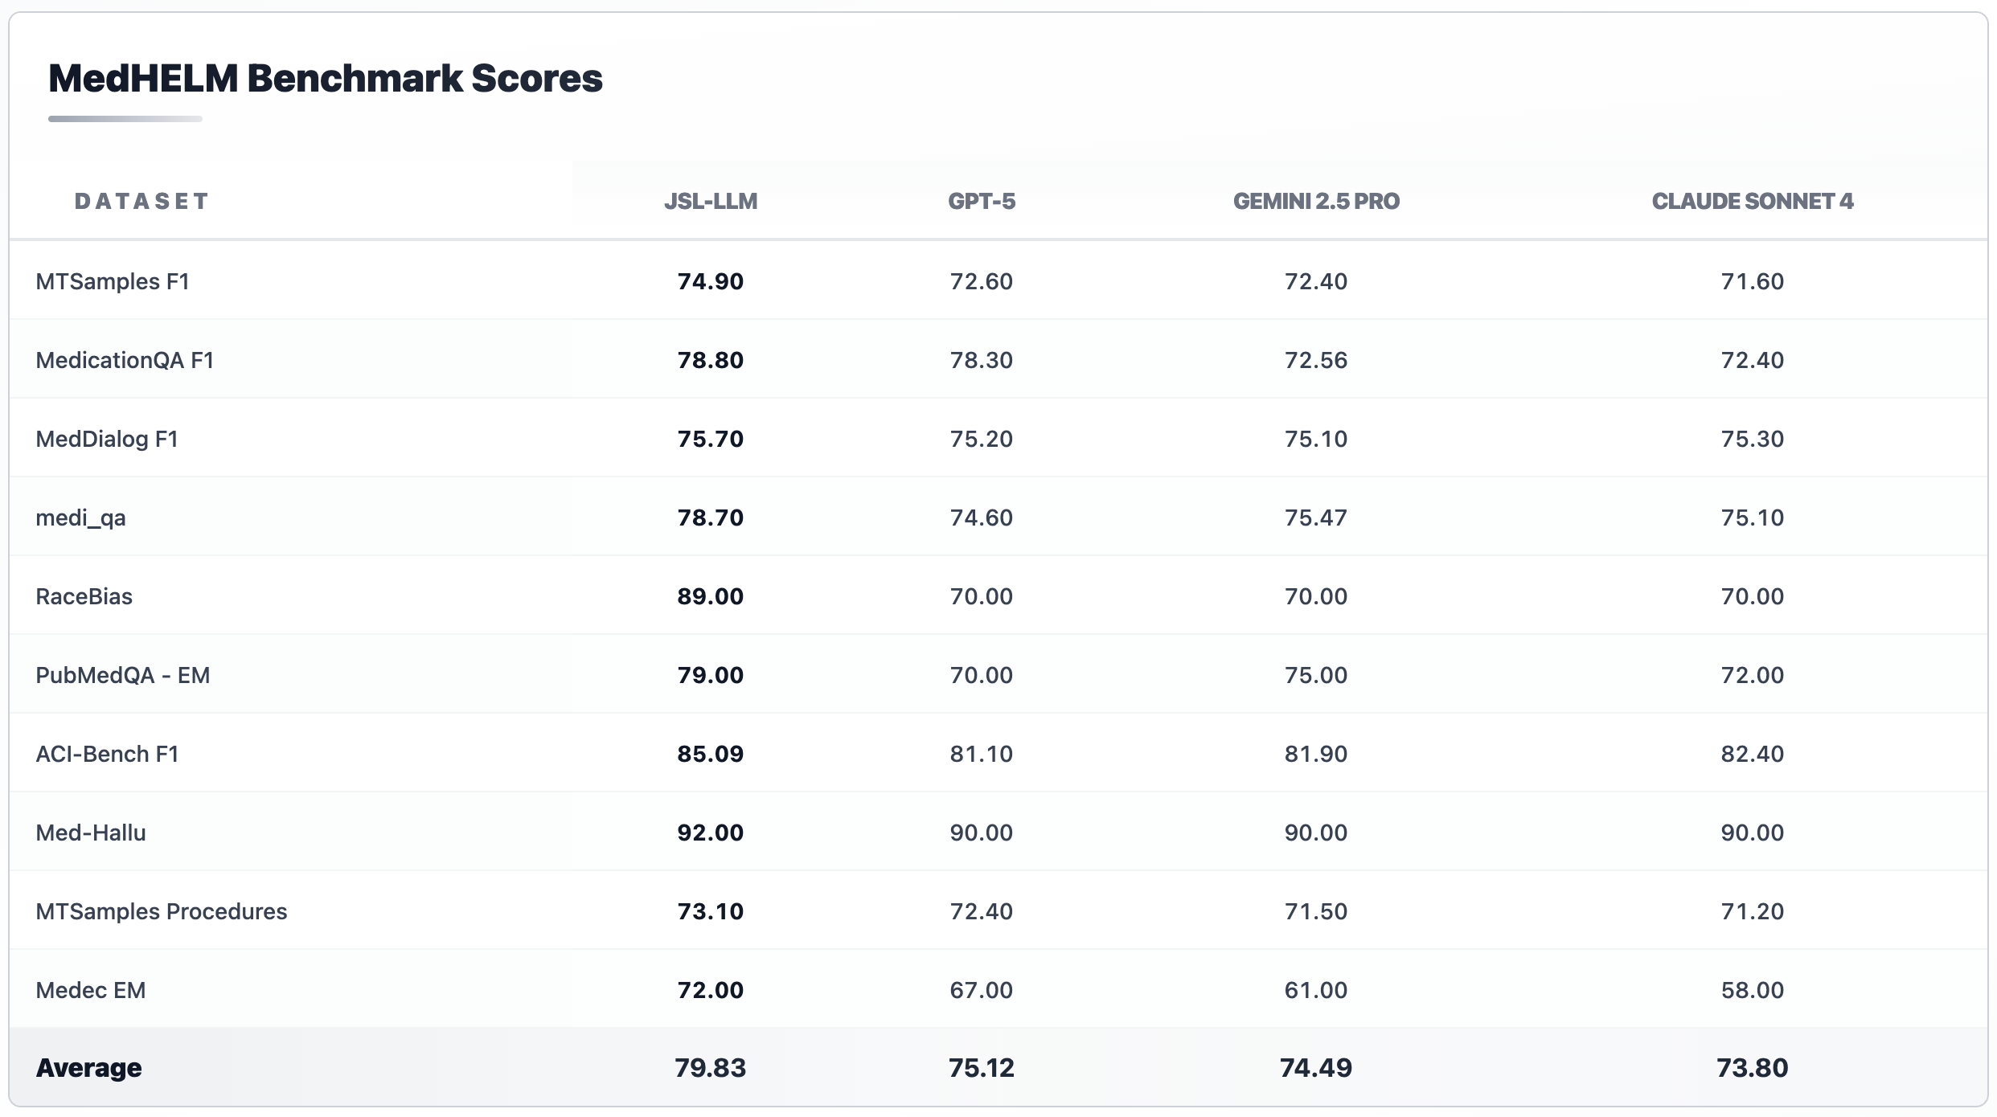
Task: Click the Claude Sonnet 4 column header
Action: coord(1753,201)
